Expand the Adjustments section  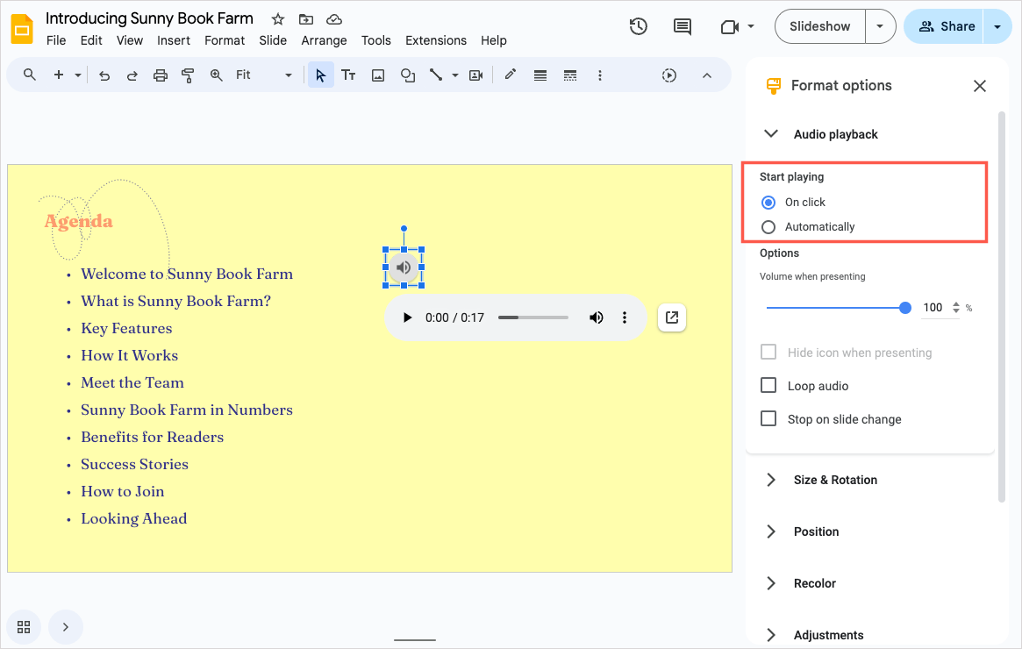pos(771,635)
